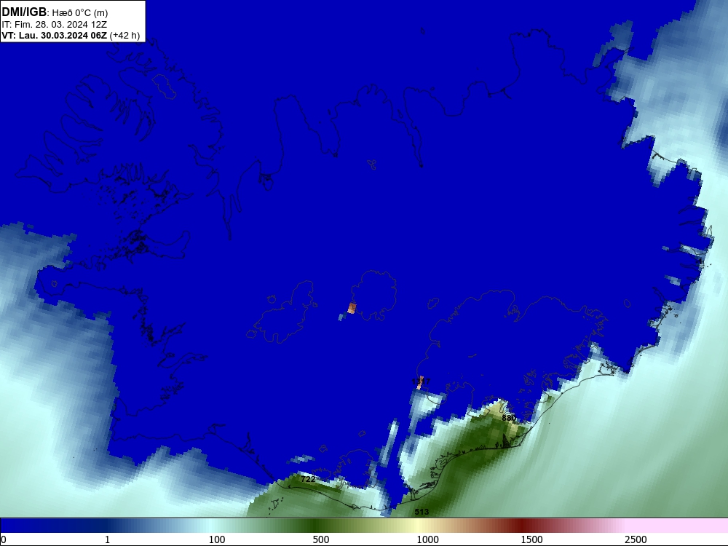Click the 1 label on the color scale

[107, 539]
